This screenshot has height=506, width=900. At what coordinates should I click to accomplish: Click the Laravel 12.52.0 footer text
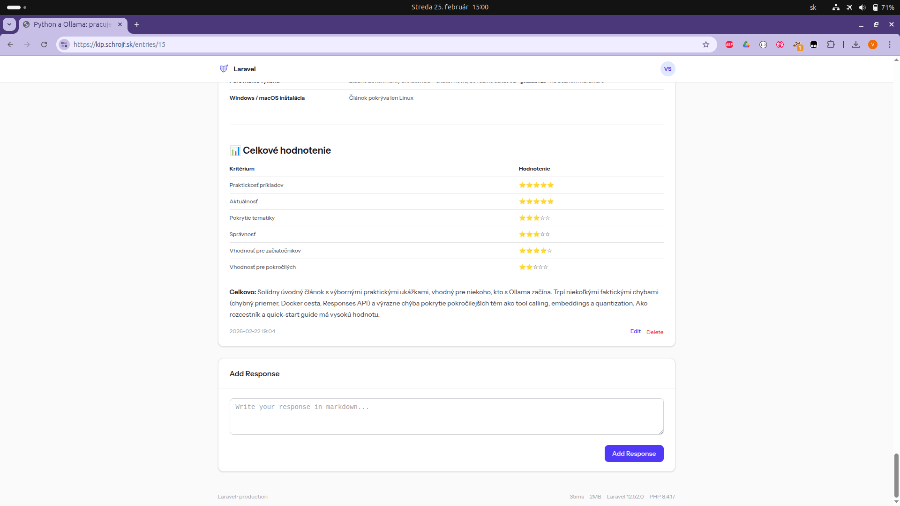click(x=625, y=497)
